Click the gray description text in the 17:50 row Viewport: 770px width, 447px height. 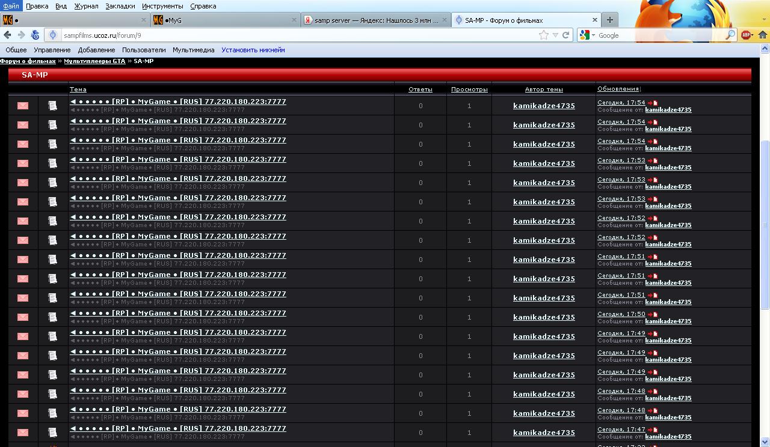click(158, 321)
